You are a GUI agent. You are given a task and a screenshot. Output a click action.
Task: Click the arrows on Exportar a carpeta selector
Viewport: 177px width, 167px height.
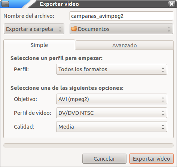coord(60,29)
